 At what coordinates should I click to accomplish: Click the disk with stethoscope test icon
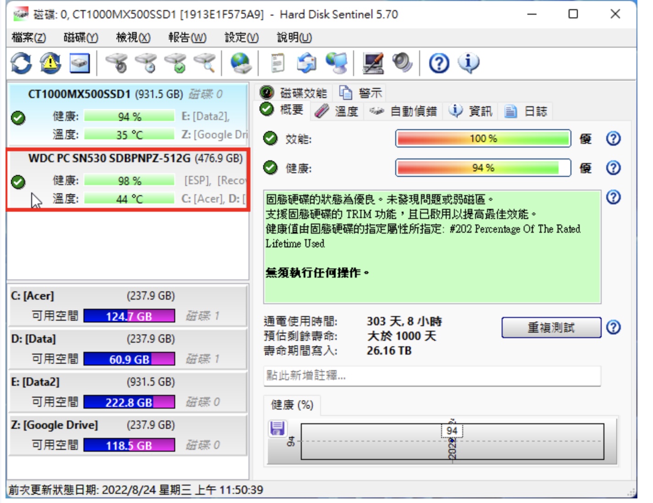(117, 63)
